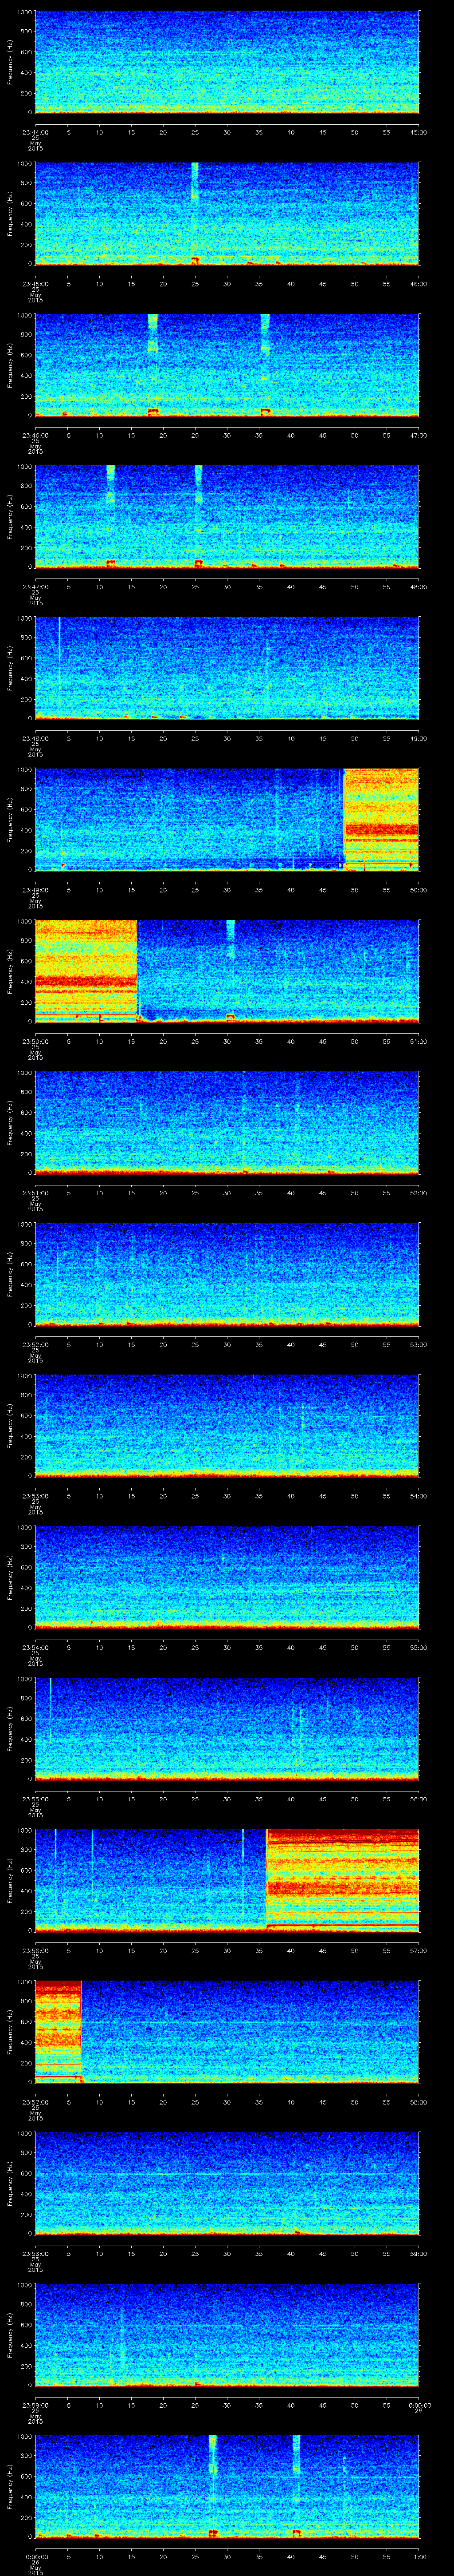Open the spectrogram panel starting at 23:53:00
454x2576 pixels.
click(227, 1425)
